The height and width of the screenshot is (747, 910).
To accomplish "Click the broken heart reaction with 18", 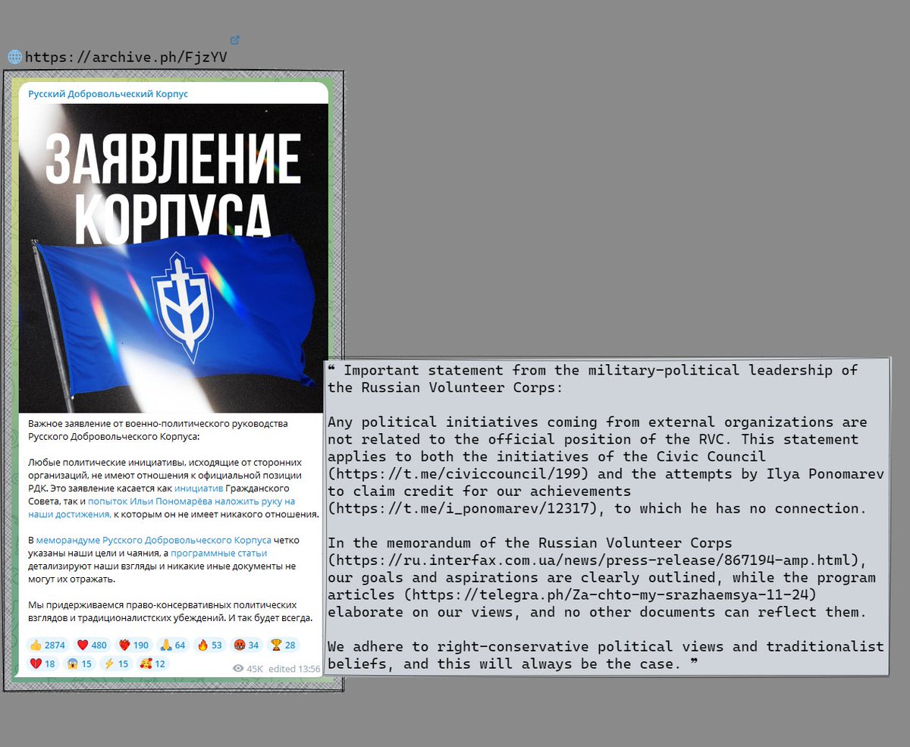I will pos(43,664).
